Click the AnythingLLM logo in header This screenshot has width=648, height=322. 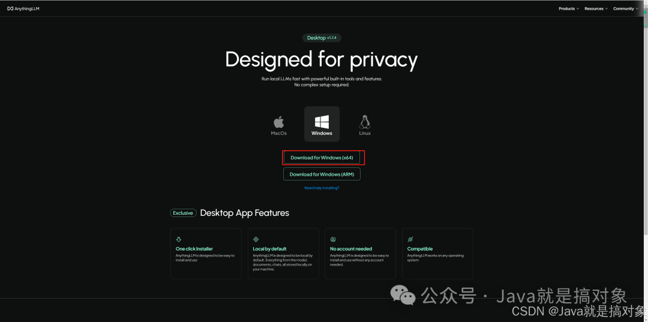(23, 8)
